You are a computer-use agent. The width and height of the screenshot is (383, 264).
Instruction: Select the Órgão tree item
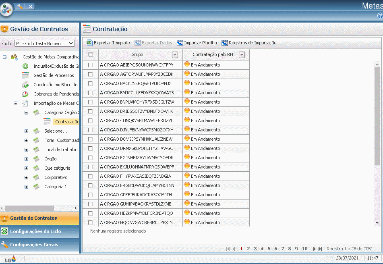[51, 159]
